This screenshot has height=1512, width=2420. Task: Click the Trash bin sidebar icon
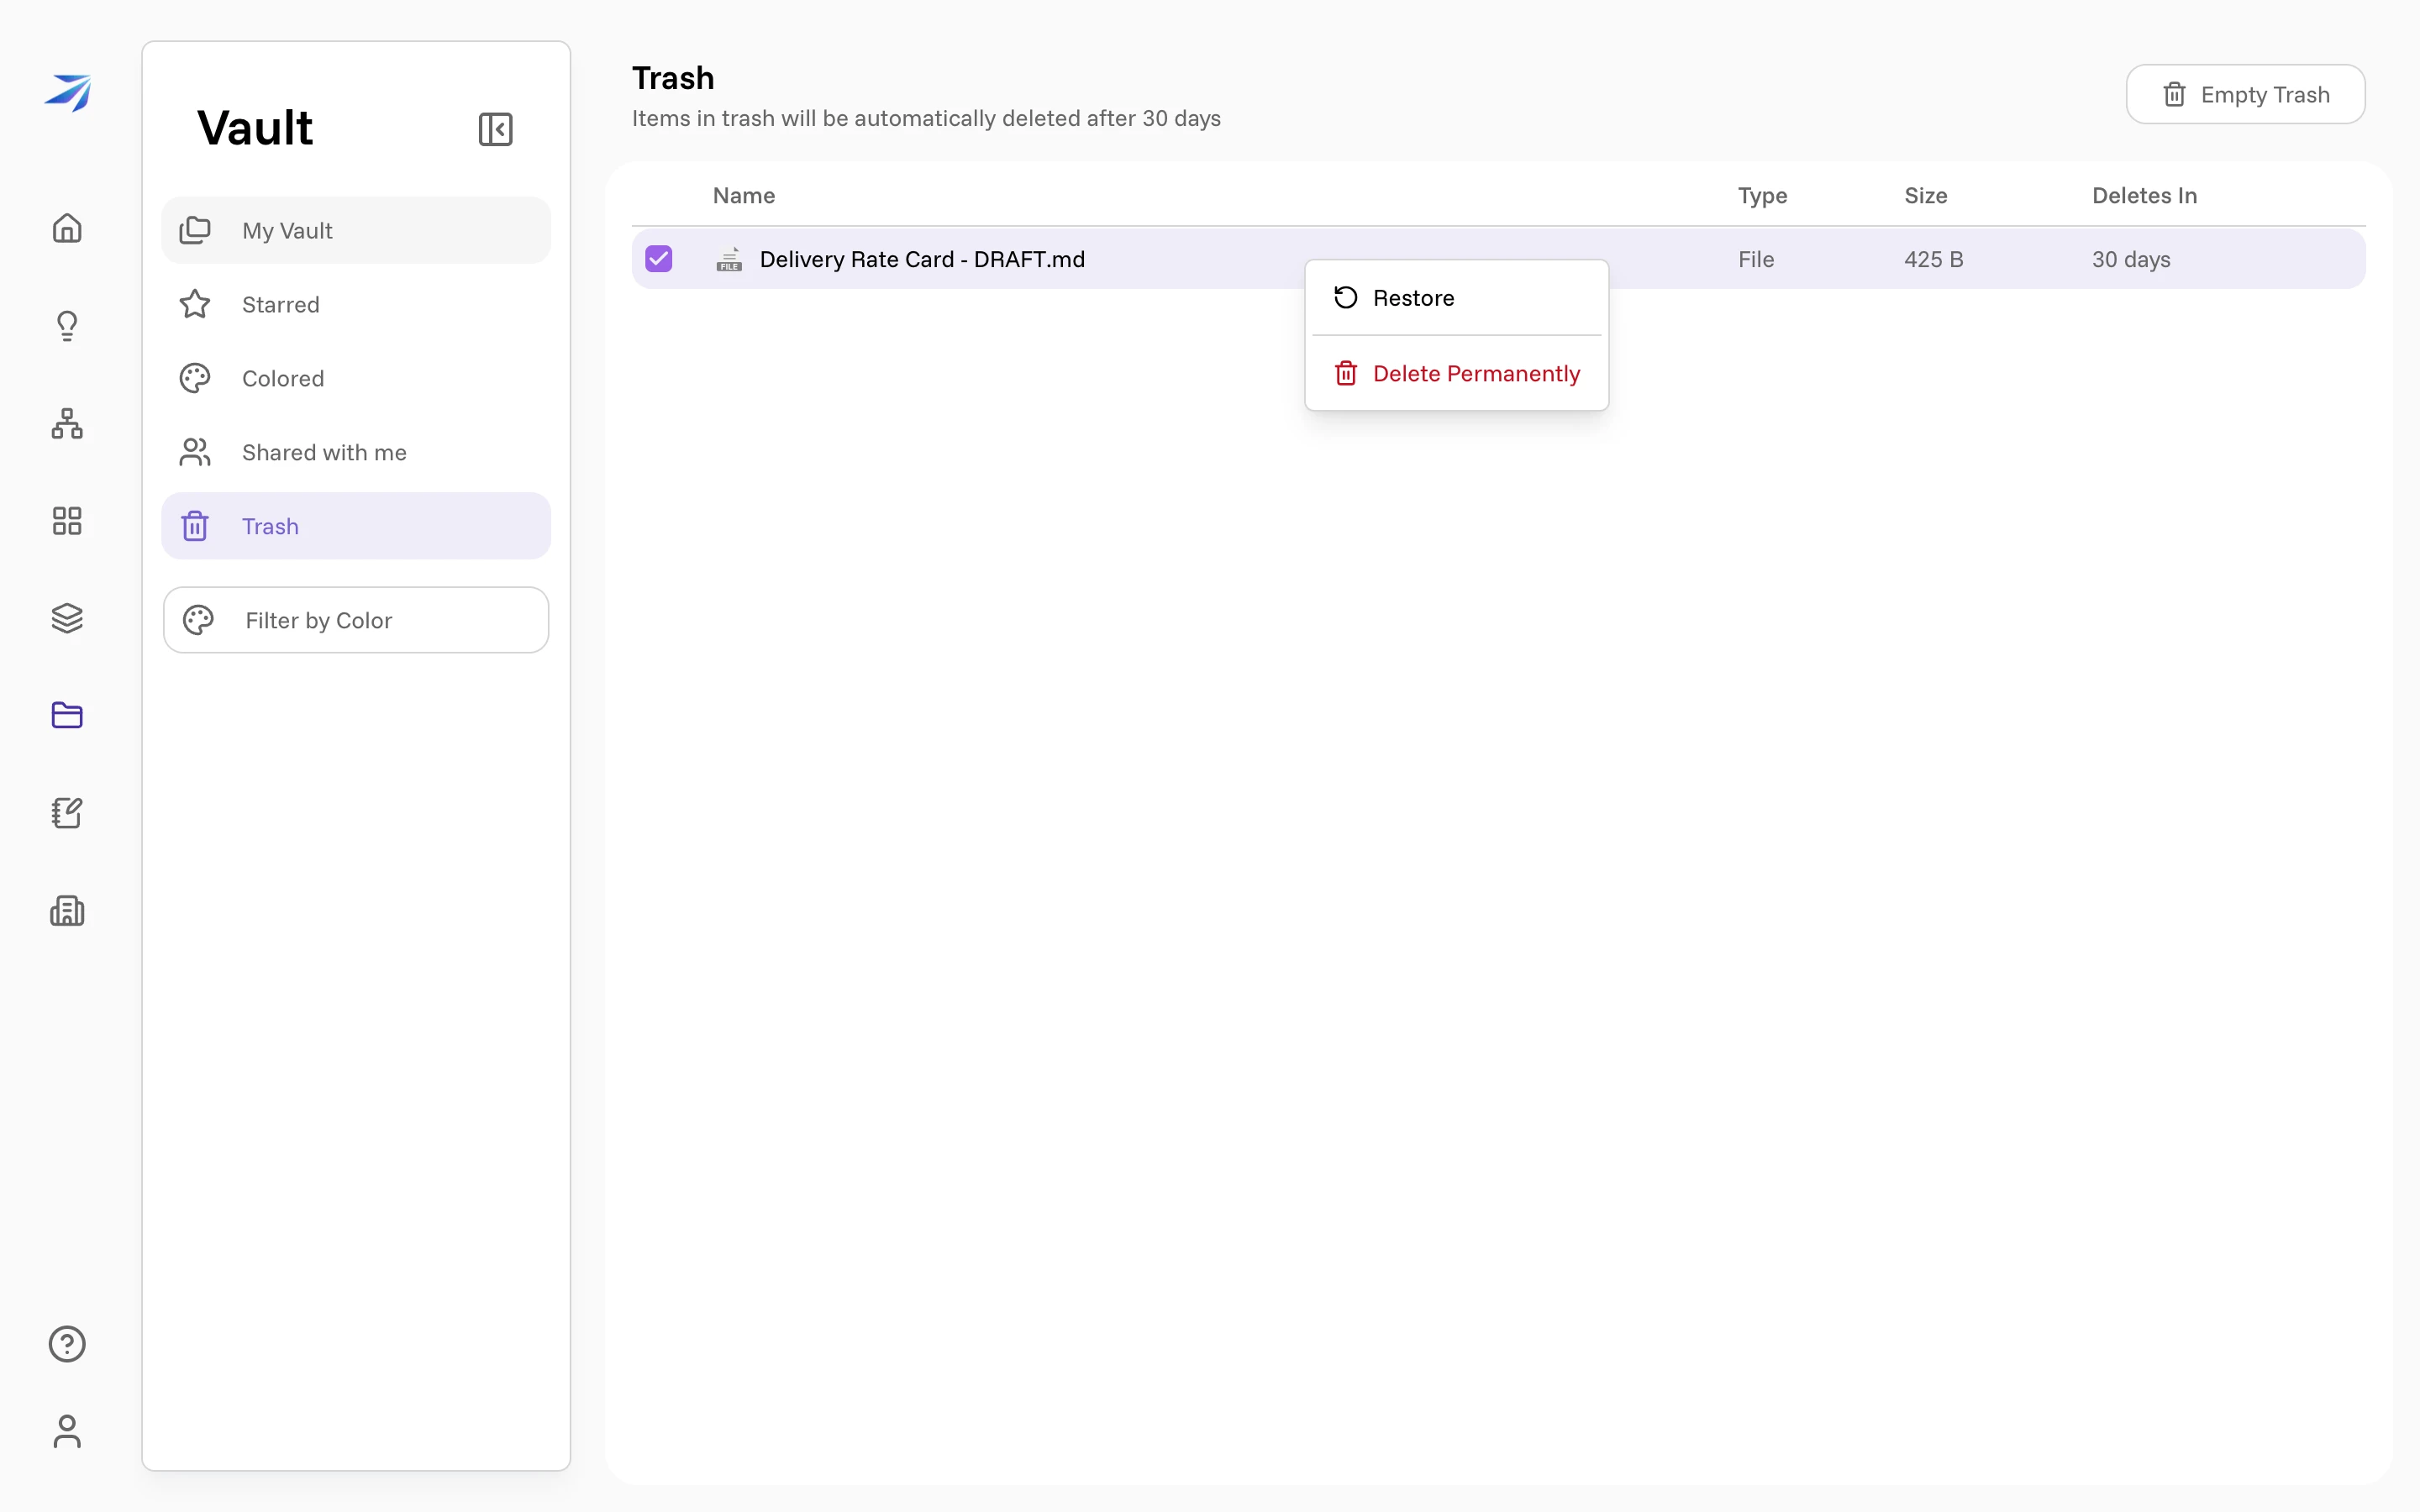[195, 526]
